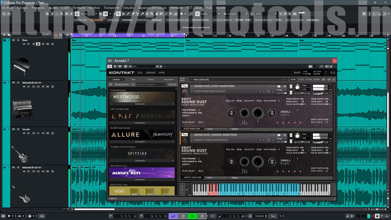The height and width of the screenshot is (220, 391).
Task: Switch to the Kontakt Automation tab
Action: (169, 79)
